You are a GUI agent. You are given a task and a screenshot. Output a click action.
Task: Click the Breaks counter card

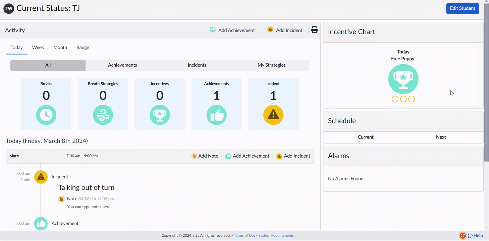point(46,104)
